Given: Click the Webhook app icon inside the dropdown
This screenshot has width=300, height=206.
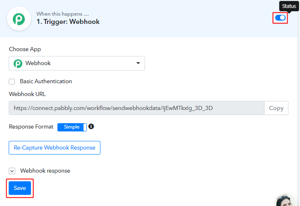Looking at the screenshot, I should click(18, 63).
